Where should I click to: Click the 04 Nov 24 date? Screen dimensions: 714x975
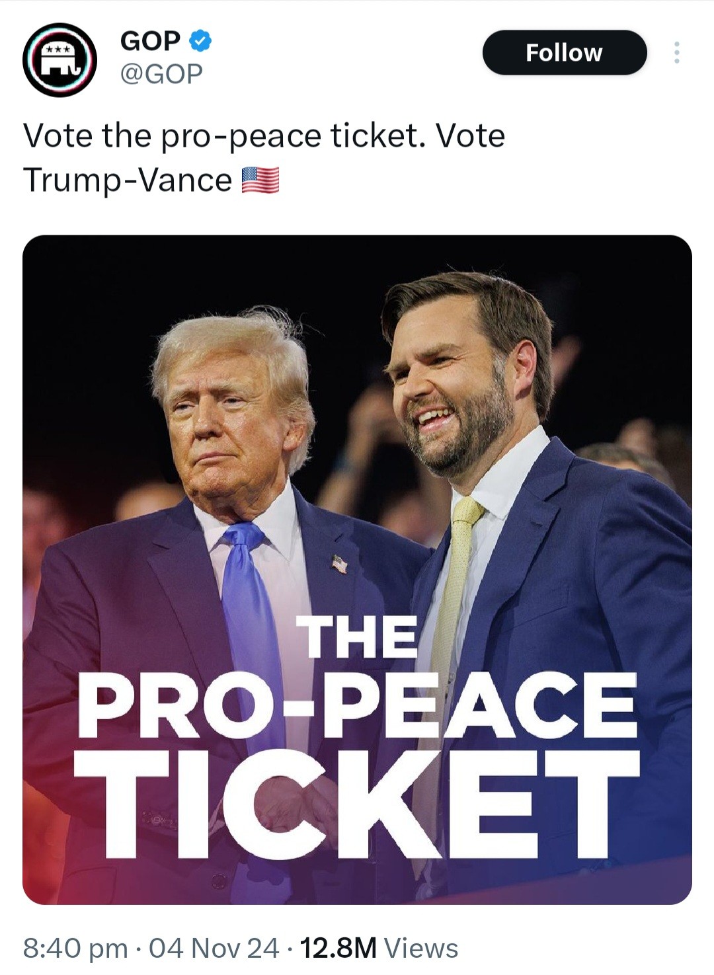(214, 949)
